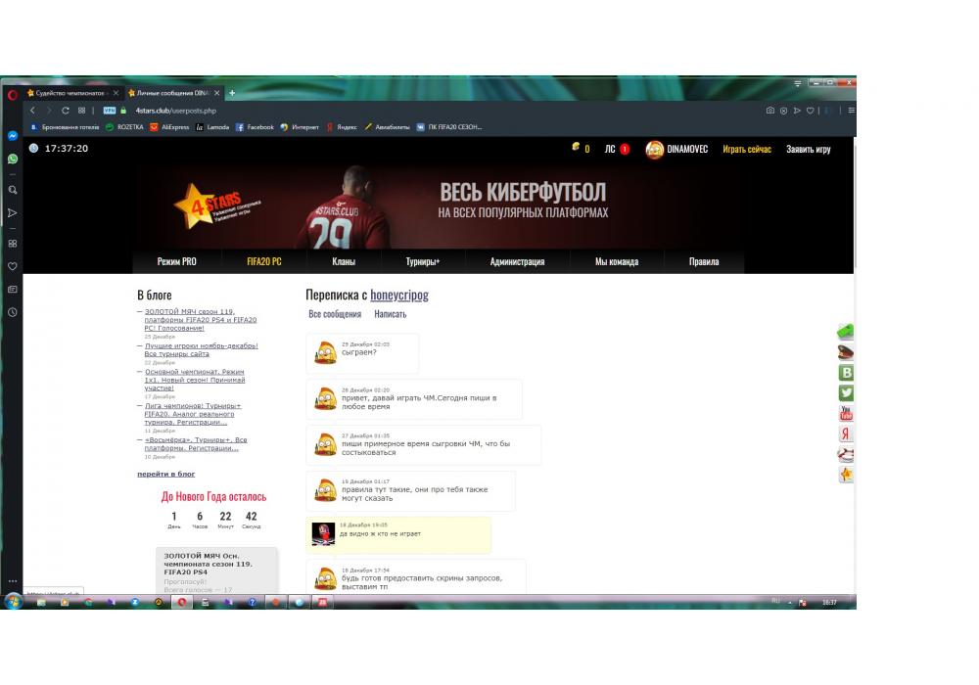Screen dimensions: 979x685
Task: Open the Турниры+ navigation menu
Action: coord(422,261)
